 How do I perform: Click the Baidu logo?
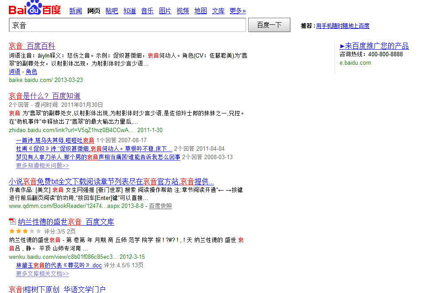(35, 8)
